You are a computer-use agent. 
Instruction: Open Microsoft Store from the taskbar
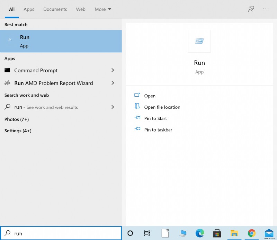[x=217, y=233]
